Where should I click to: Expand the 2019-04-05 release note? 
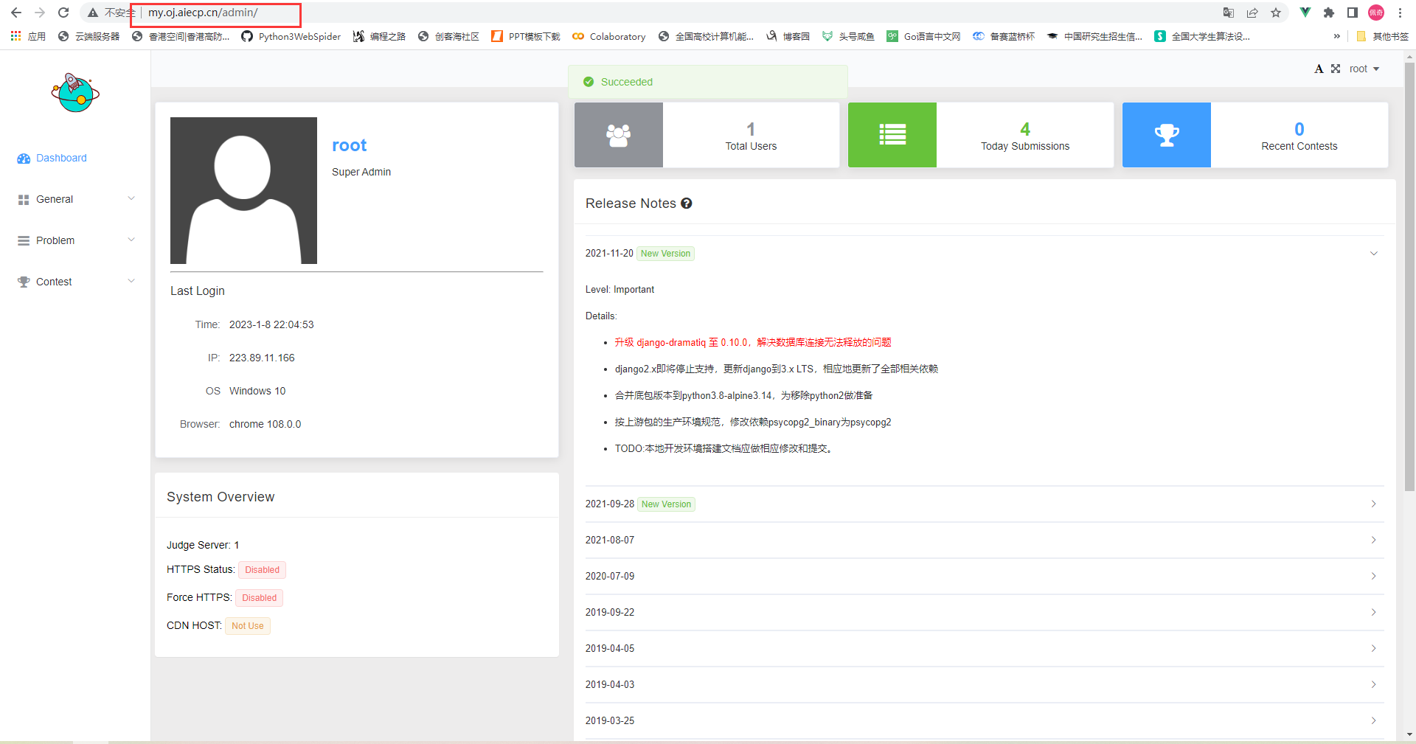pyautogui.click(x=985, y=648)
